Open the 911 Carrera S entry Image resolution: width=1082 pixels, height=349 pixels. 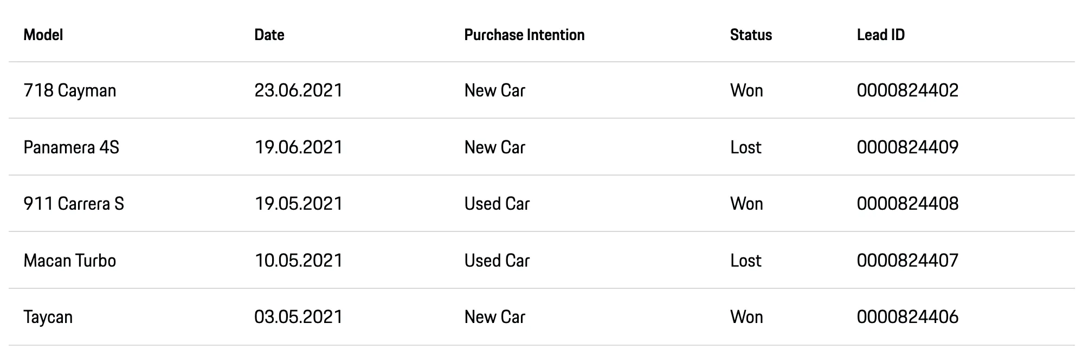click(74, 204)
